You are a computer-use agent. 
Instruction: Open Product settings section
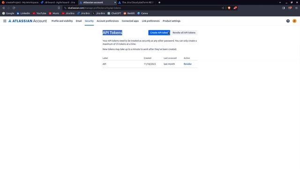(x=172, y=21)
